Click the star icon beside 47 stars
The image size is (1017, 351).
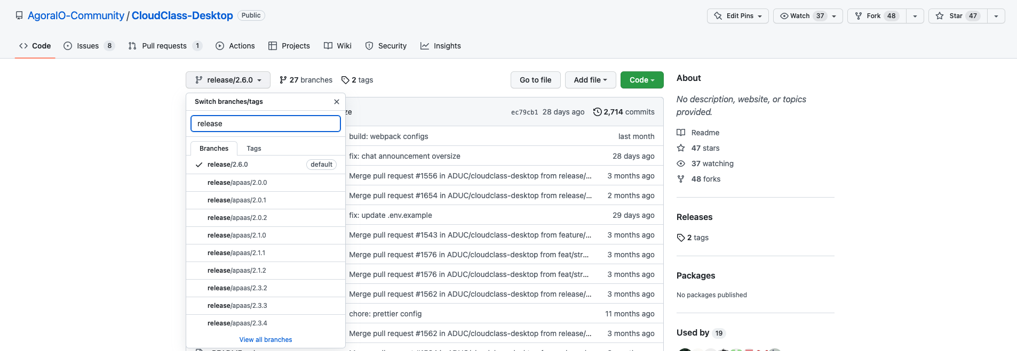pyautogui.click(x=681, y=148)
